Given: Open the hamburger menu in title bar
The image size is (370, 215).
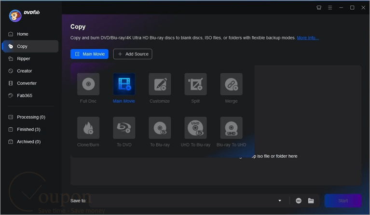Looking at the screenshot, I should coord(330,8).
